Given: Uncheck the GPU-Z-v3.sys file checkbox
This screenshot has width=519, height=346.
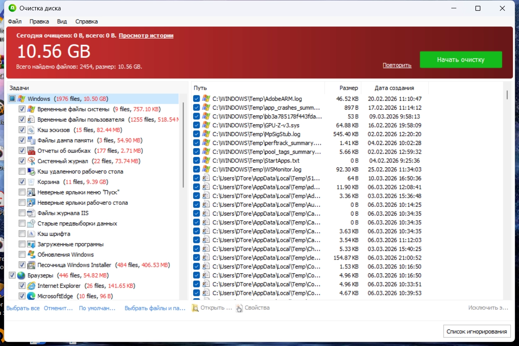Looking at the screenshot, I should (x=196, y=125).
